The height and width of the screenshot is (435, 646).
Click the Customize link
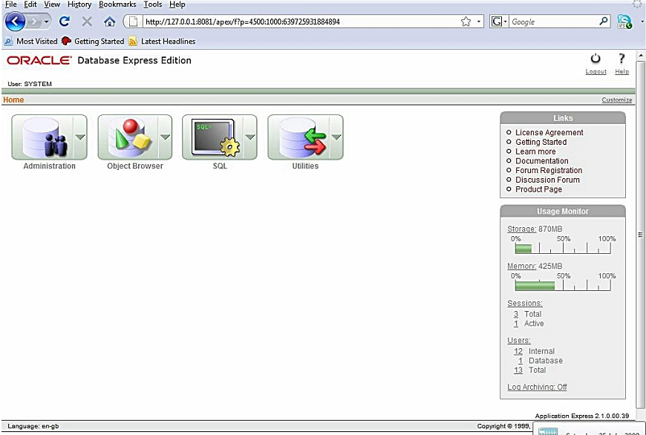click(x=617, y=99)
